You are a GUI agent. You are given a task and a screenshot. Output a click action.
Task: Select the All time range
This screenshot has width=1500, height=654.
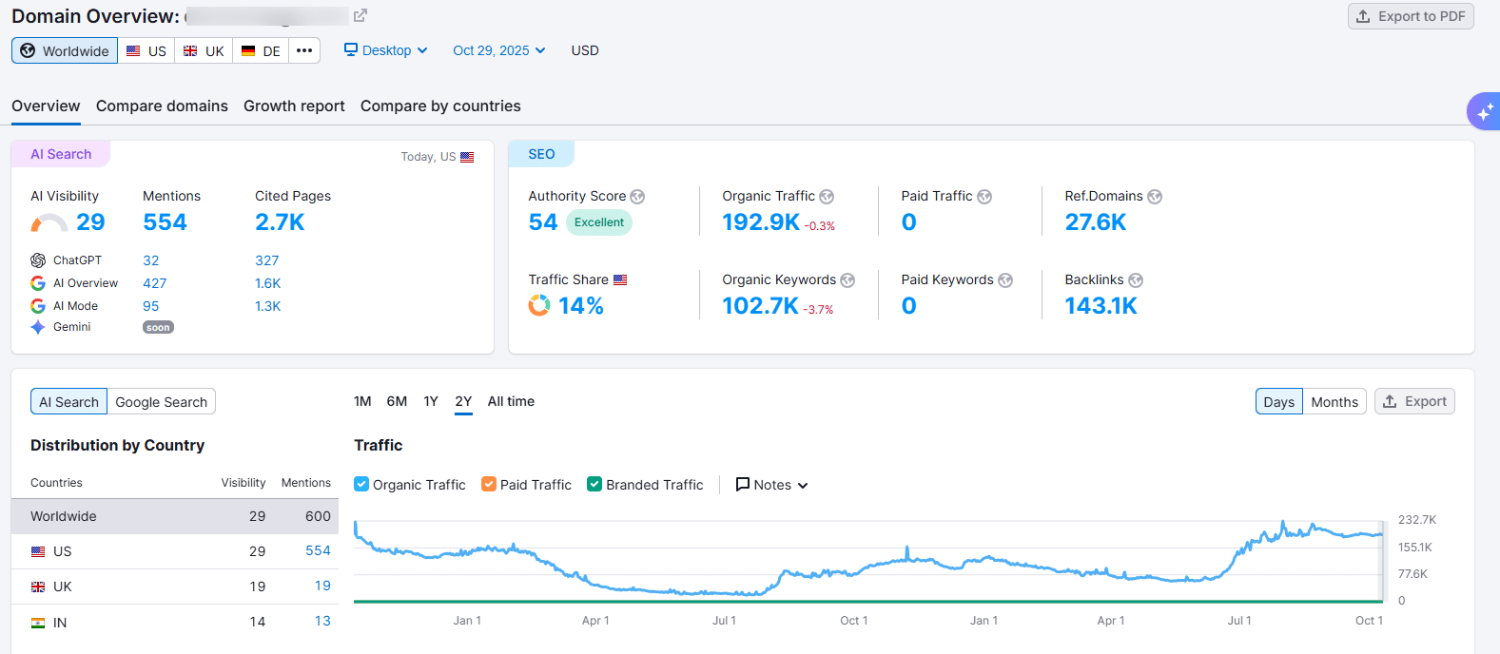(x=511, y=401)
